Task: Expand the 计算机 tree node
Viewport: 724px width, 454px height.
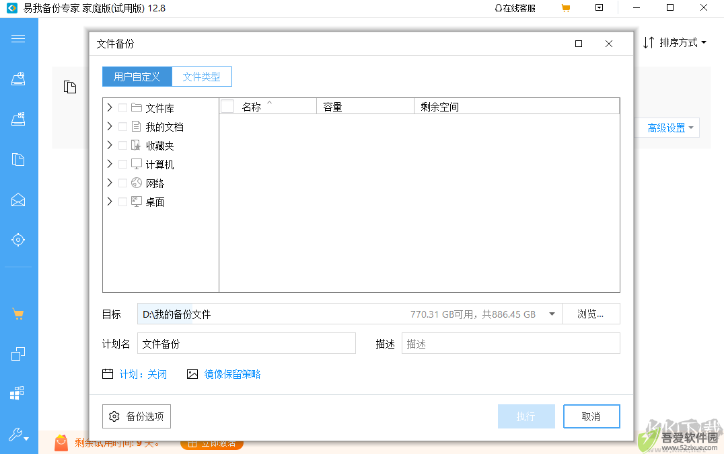Action: tap(110, 164)
